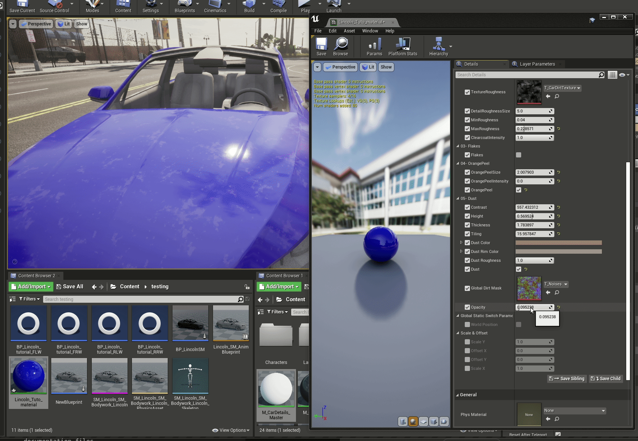Click Add/Import in Content Browser 1
Image resolution: width=638 pixels, height=441 pixels.
[279, 287]
